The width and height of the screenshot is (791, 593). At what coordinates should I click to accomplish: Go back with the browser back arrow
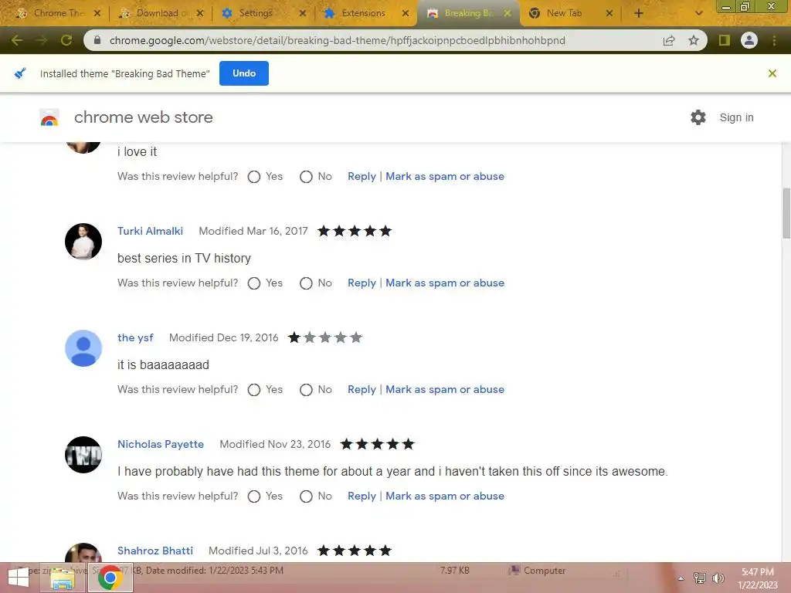17,40
